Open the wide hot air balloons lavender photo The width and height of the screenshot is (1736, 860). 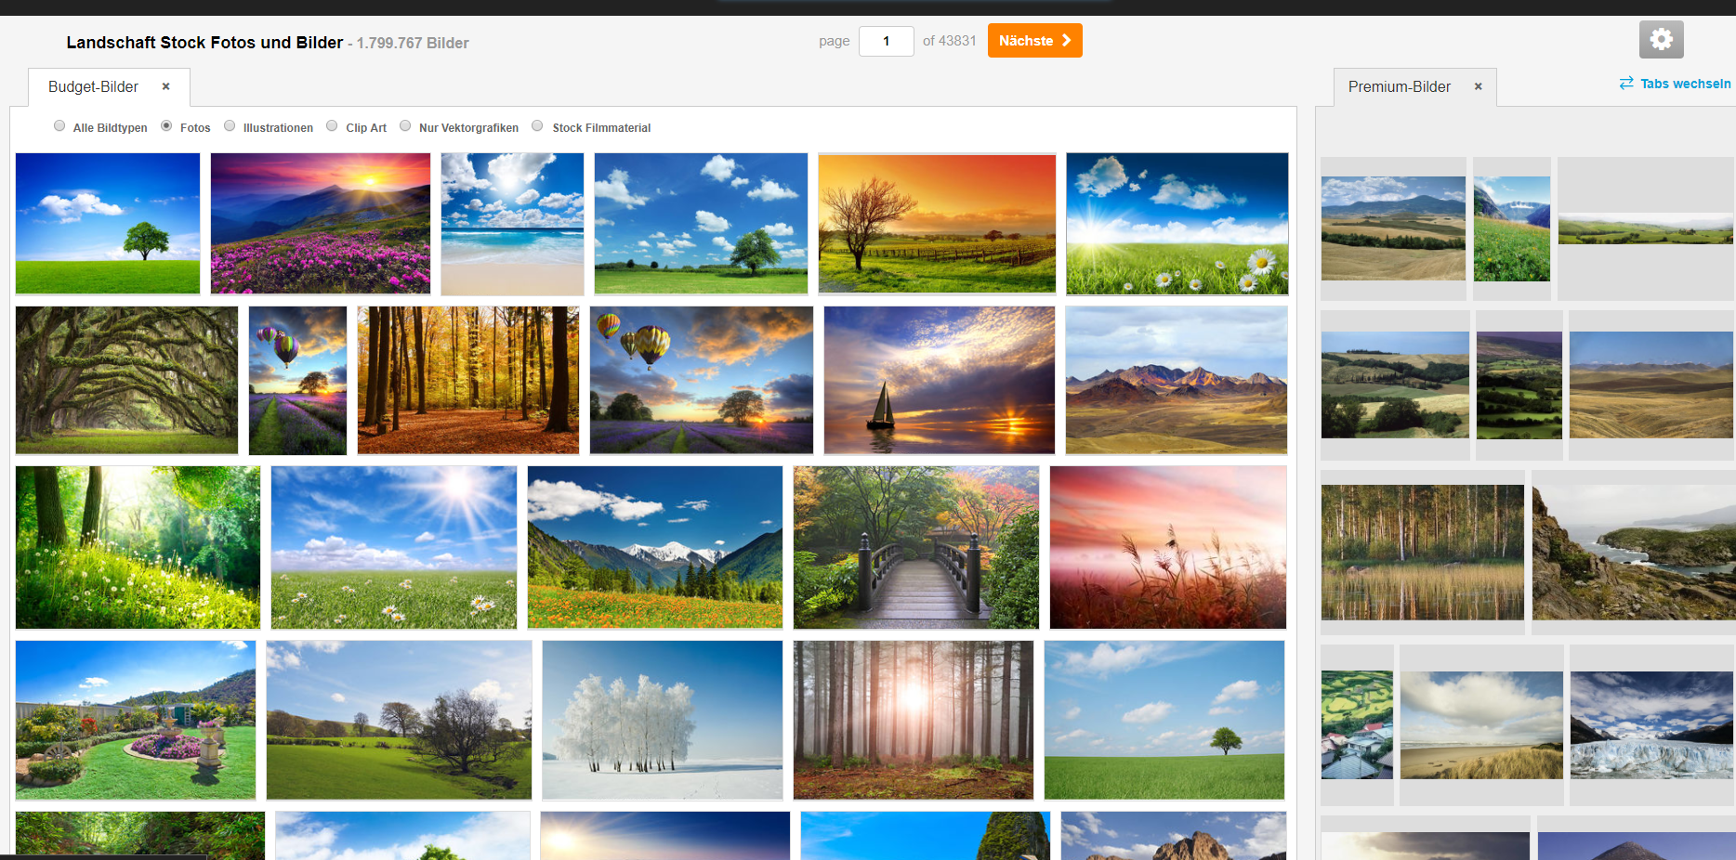pyautogui.click(x=702, y=380)
